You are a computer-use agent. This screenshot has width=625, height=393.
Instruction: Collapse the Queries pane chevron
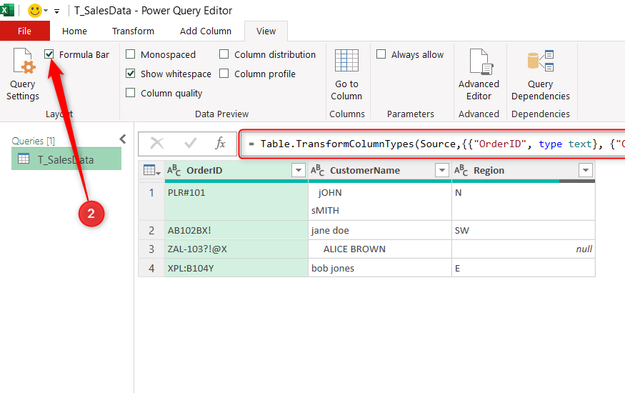pyautogui.click(x=123, y=139)
